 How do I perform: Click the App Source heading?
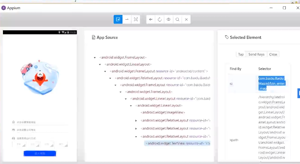tap(107, 37)
